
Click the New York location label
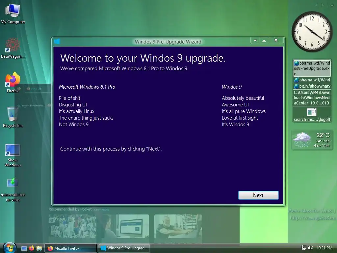(321, 146)
